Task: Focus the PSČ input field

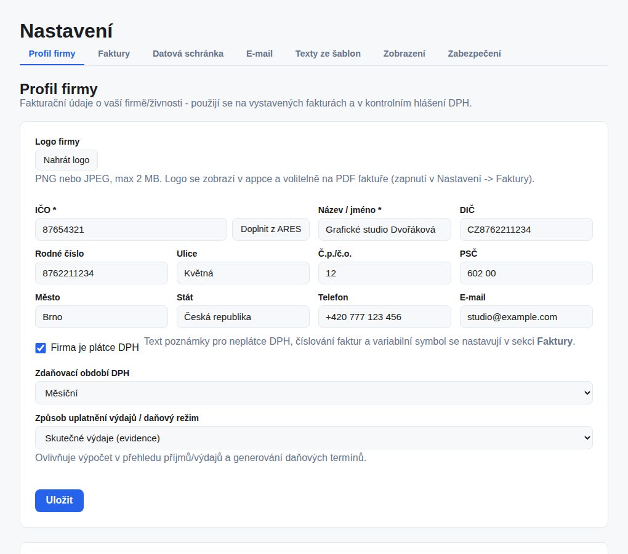Action: [x=526, y=273]
